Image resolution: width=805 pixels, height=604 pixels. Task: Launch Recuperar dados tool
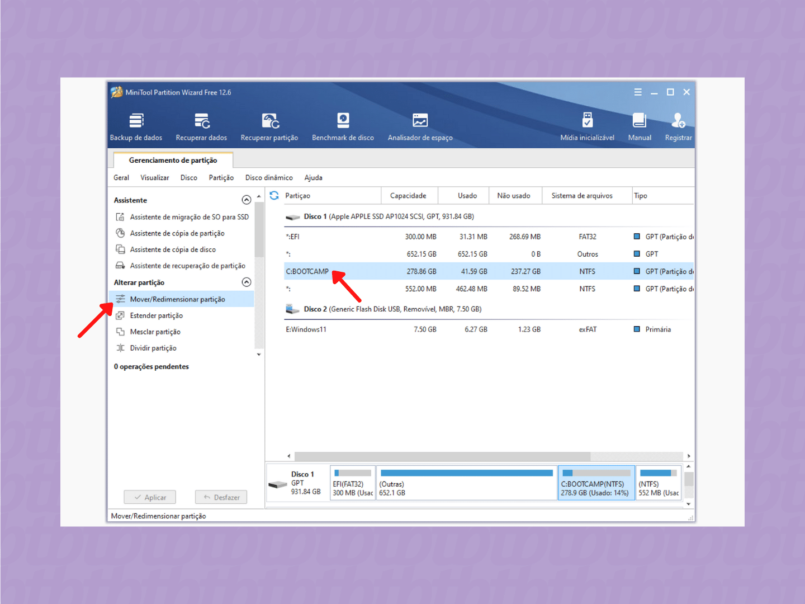click(x=201, y=128)
